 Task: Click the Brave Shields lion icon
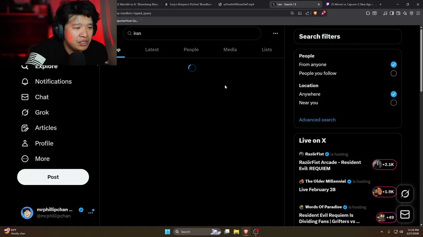[315, 13]
